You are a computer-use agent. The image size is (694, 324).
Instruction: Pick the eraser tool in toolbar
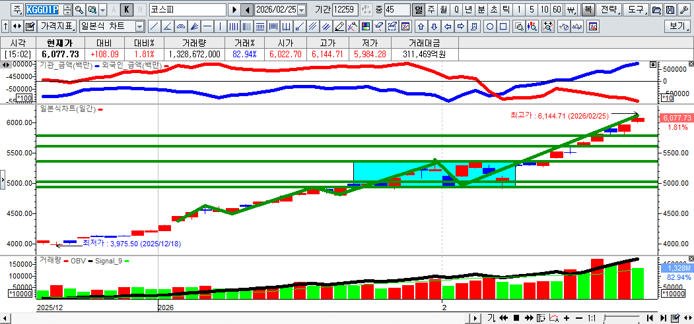point(339,26)
